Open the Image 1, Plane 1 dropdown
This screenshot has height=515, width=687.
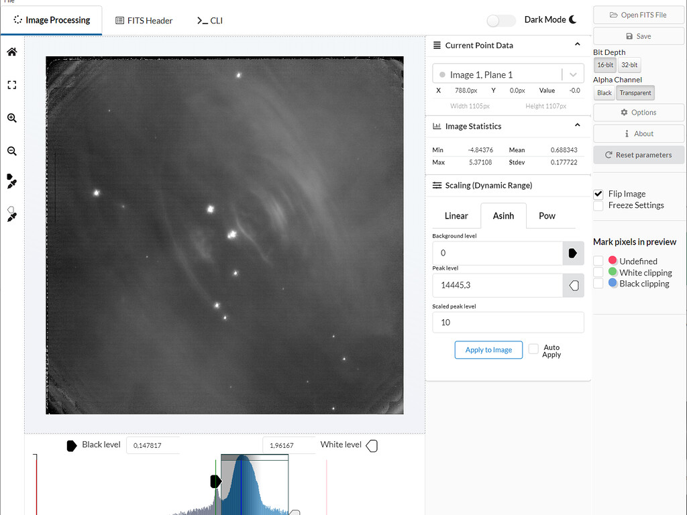[508, 74]
